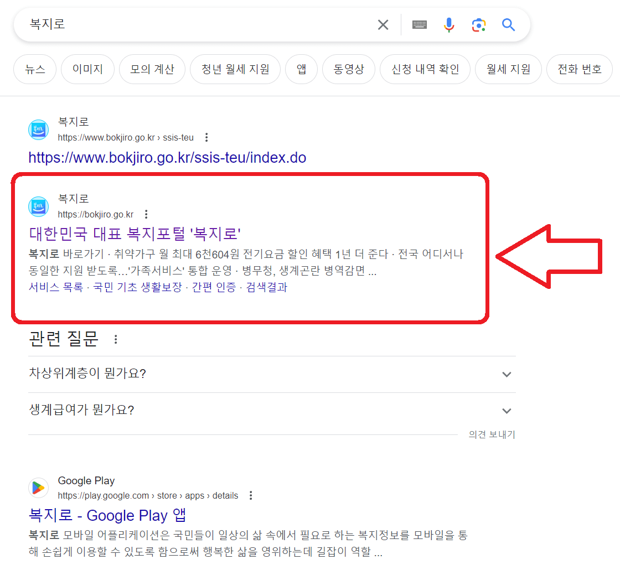The height and width of the screenshot is (575, 620).
Task: Select the 월세 지원 filter chip
Action: (x=508, y=69)
